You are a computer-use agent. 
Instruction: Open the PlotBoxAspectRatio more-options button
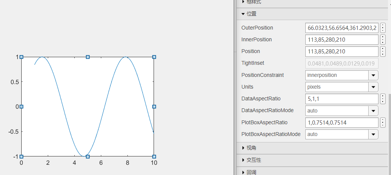383,122
